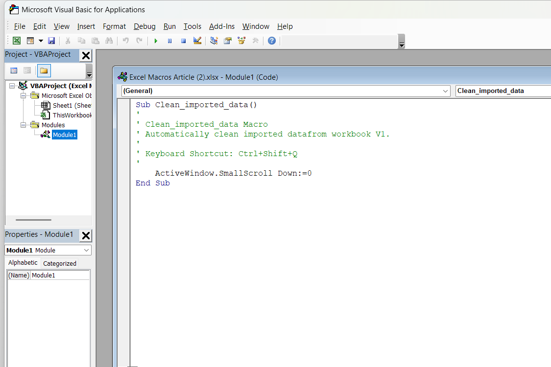
Task: Switch to the Categorized tab
Action: (60, 263)
